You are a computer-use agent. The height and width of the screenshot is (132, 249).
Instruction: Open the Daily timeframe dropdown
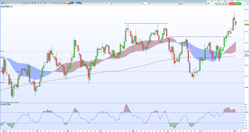tap(145, 3)
